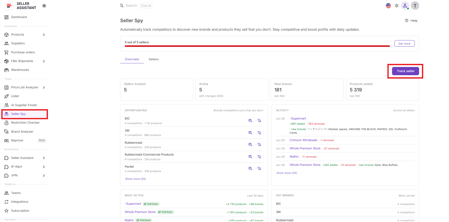Image resolution: width=449 pixels, height=222 pixels.
Task: Click the Seller Assistant logo icon
Action: click(9, 6)
